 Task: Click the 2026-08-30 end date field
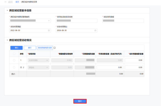point(77,30)
